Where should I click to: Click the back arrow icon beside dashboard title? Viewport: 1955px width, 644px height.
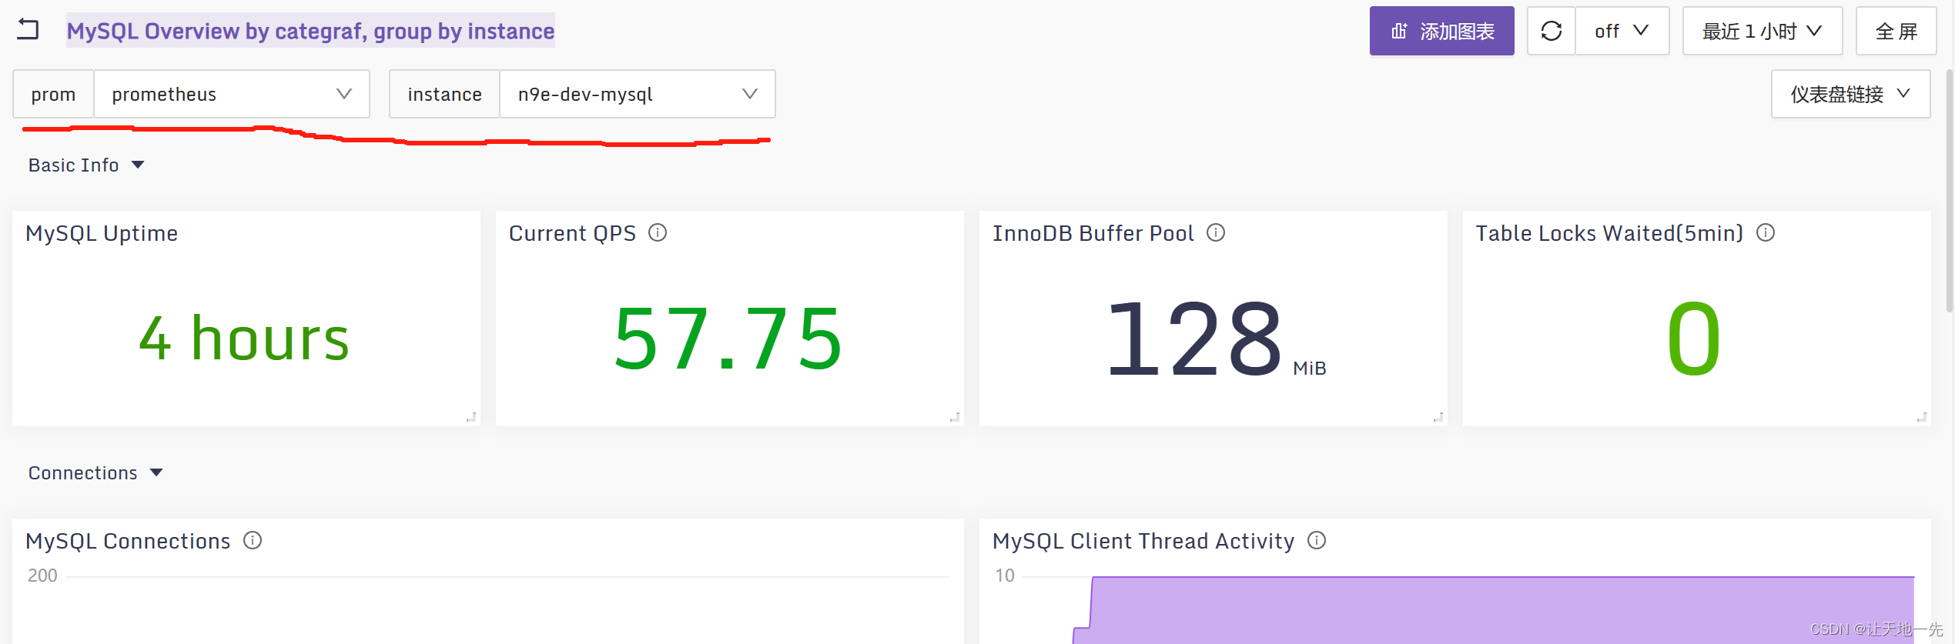tap(28, 29)
